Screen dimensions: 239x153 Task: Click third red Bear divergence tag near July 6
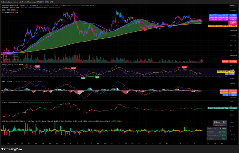184,67
